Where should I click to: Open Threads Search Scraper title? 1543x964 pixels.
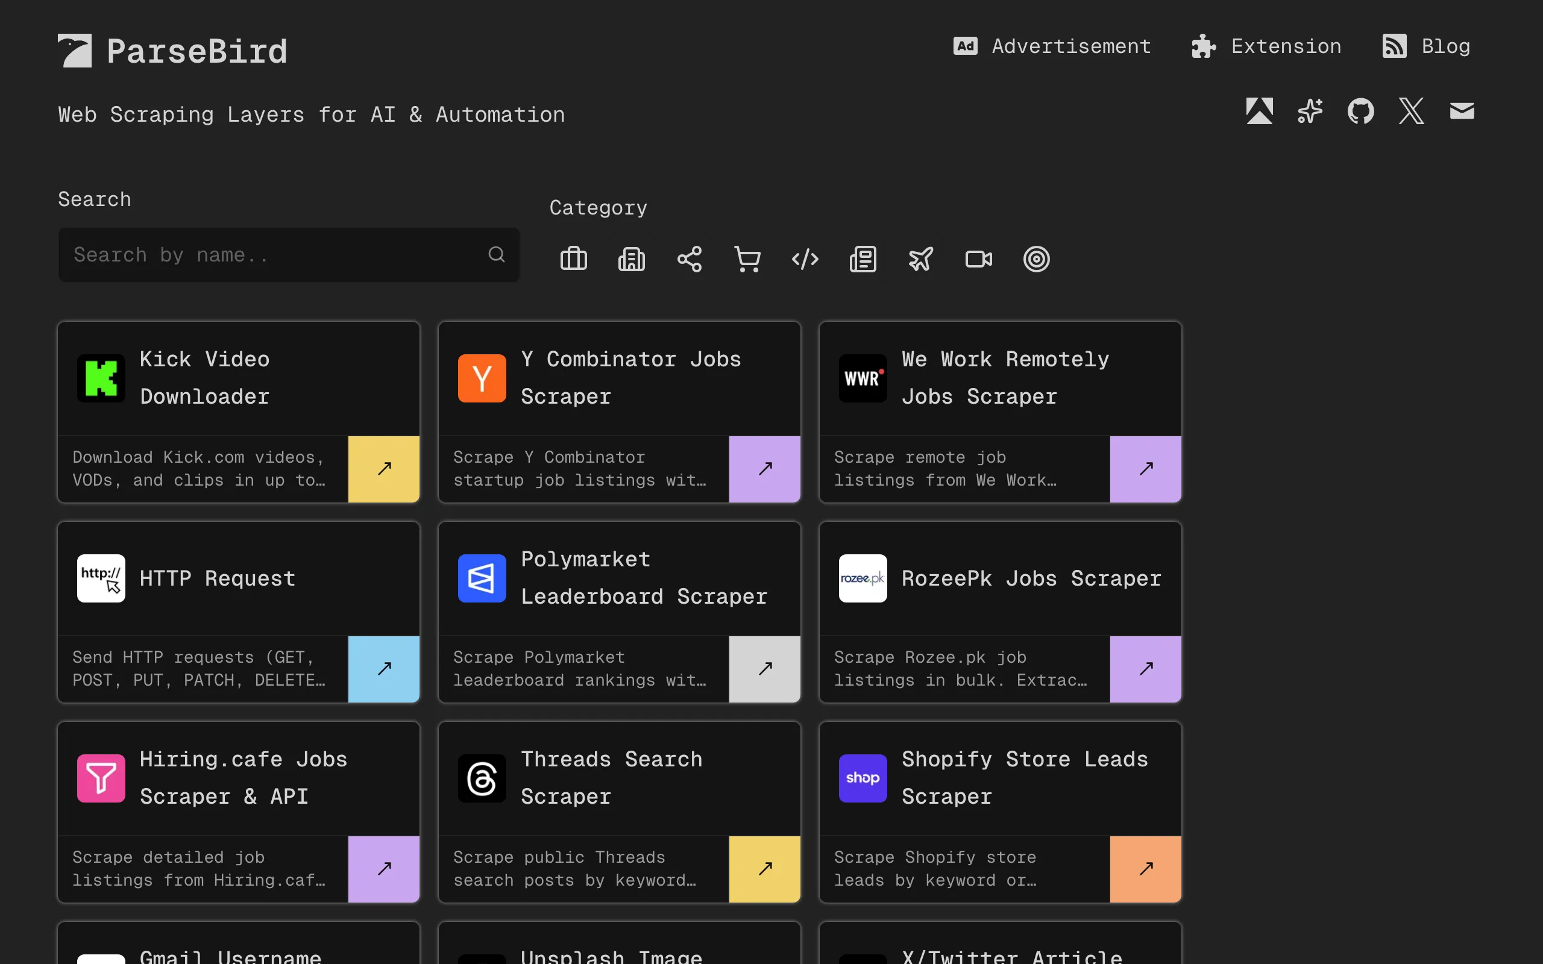tap(611, 778)
